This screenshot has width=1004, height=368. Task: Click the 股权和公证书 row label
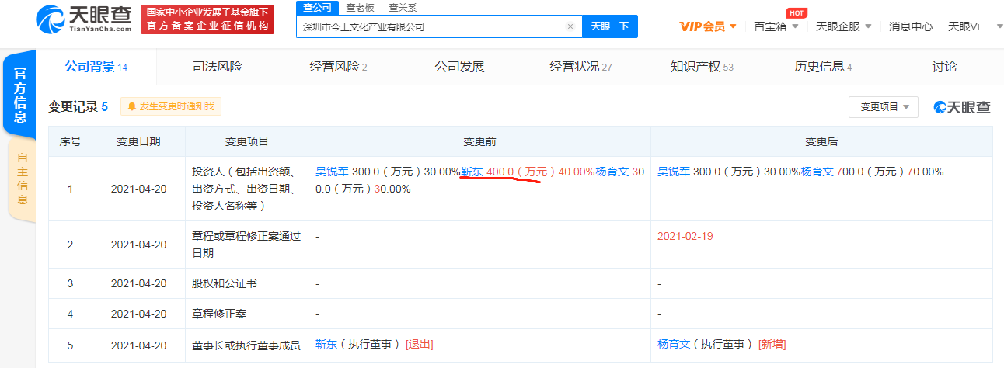[225, 284]
